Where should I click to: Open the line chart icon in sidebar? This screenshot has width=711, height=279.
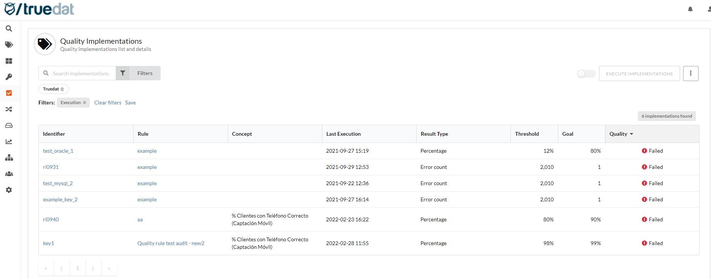(9, 142)
